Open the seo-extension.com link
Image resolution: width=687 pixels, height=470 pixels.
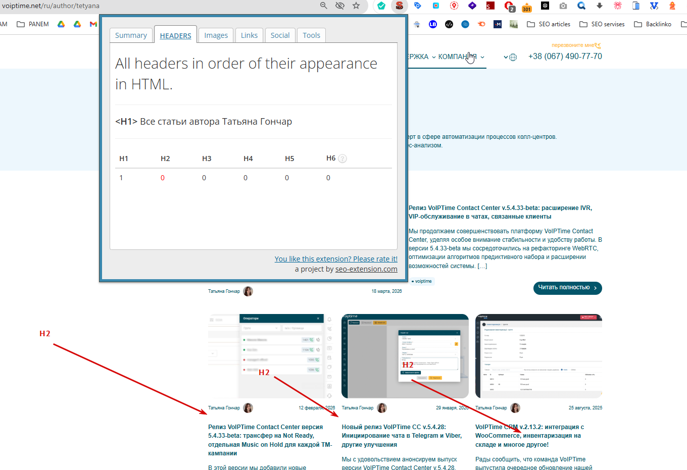[366, 269]
